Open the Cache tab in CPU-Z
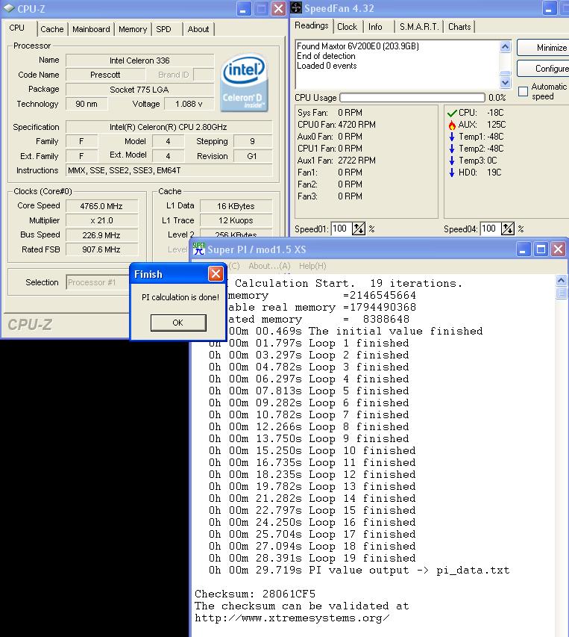The image size is (569, 637). [52, 29]
